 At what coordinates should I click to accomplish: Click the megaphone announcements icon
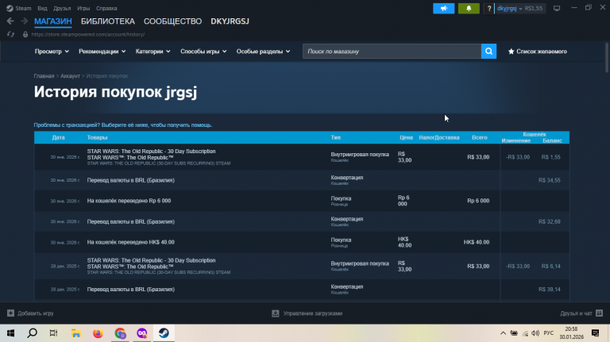point(443,8)
